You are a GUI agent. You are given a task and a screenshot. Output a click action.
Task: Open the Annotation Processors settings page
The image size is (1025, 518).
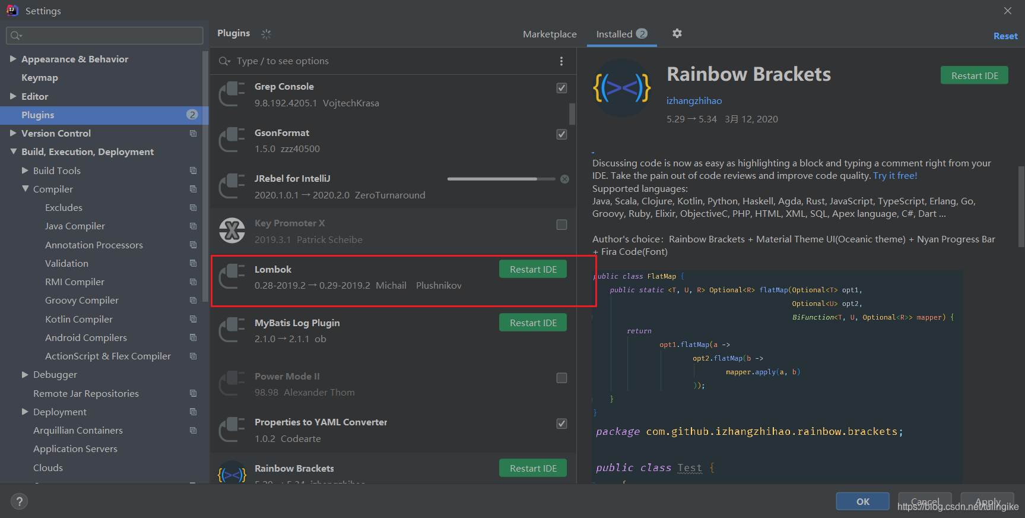94,245
